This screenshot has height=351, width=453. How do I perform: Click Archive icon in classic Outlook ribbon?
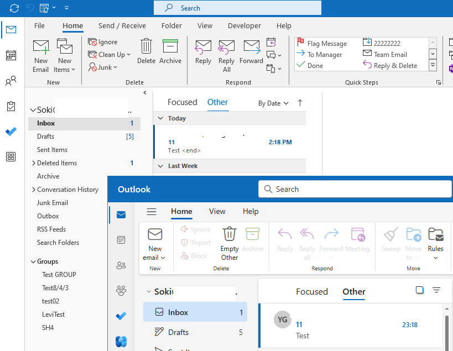tap(170, 51)
